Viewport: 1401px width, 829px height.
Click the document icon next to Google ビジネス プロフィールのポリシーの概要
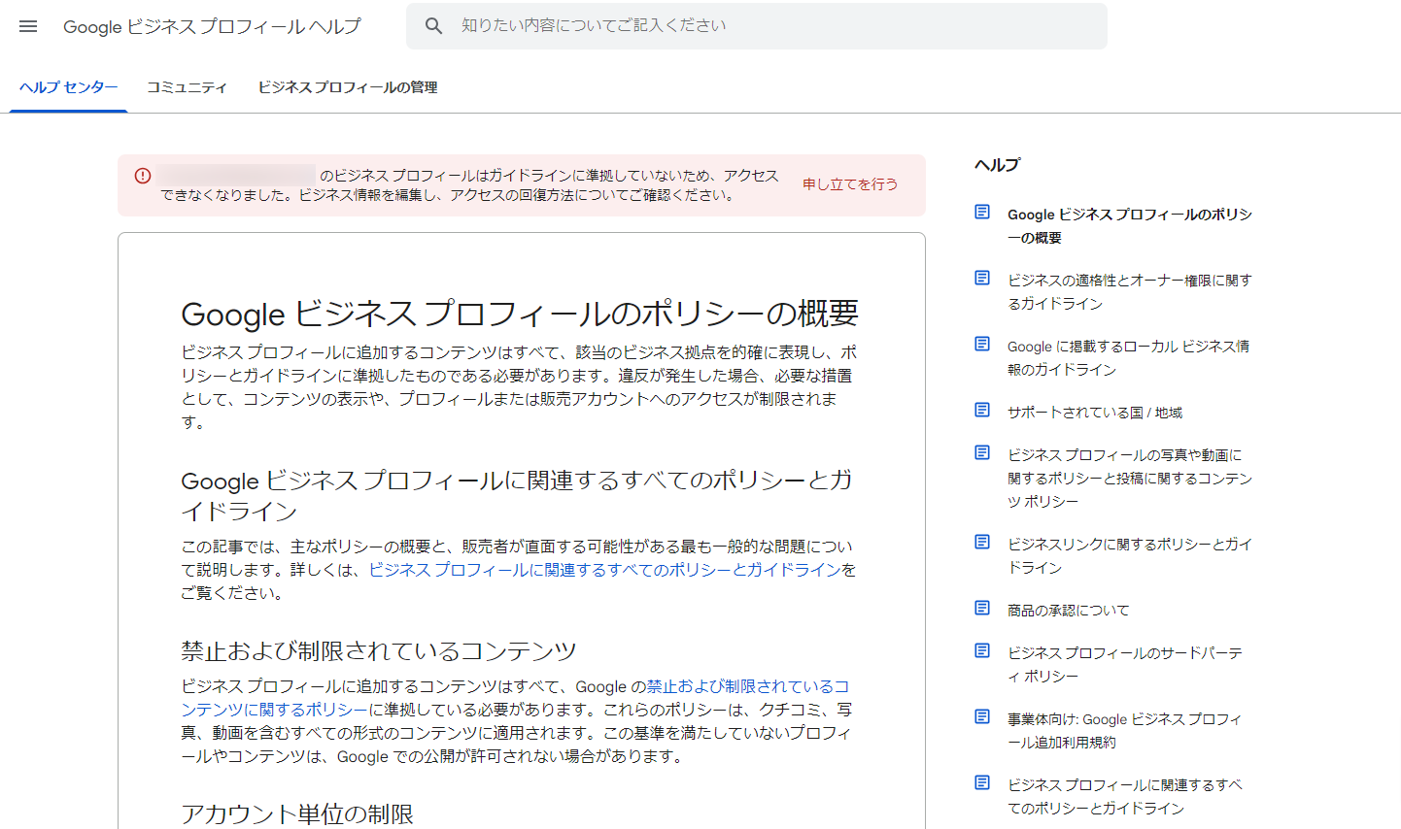(x=981, y=212)
